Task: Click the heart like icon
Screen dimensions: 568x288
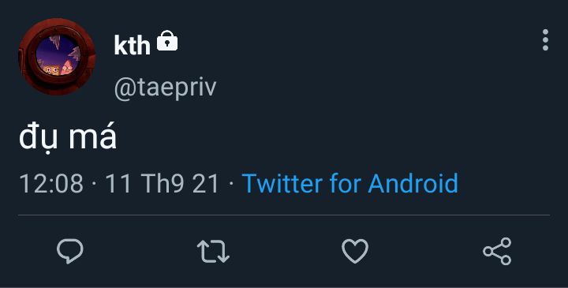Action: [355, 251]
